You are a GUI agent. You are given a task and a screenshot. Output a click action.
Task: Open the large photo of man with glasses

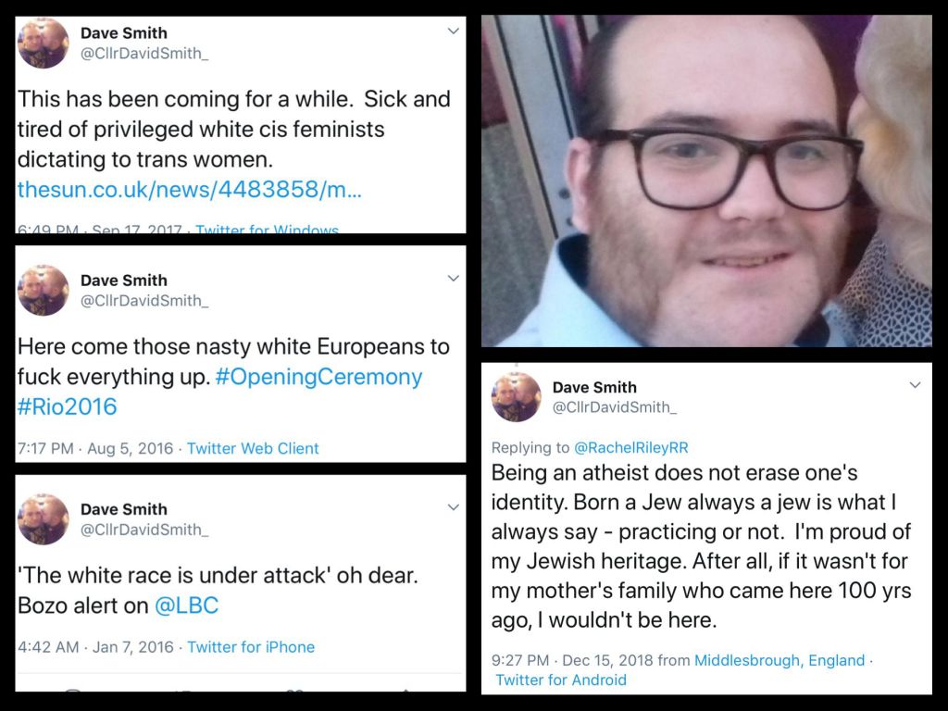point(706,181)
